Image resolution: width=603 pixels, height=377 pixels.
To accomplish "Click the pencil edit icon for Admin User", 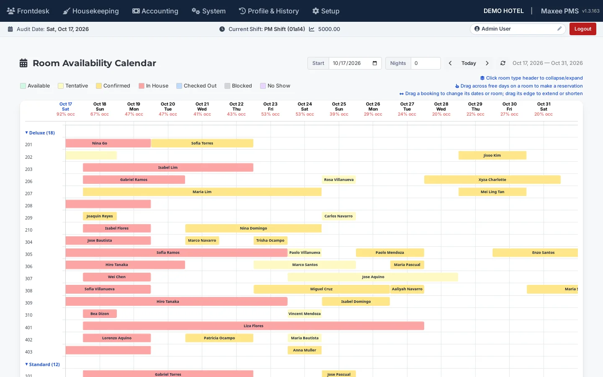I will tap(559, 29).
